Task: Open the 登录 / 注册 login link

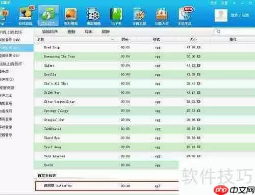Action: pos(240,15)
